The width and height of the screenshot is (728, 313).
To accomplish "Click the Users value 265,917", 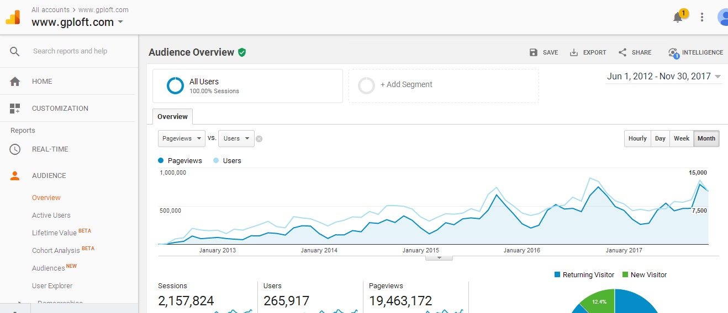I will pos(287,301).
